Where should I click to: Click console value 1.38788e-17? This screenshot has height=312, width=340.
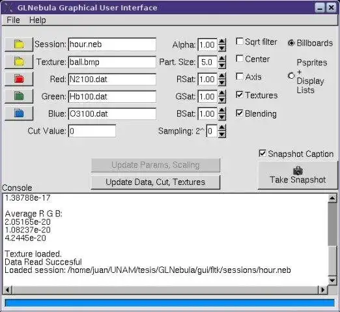coord(27,198)
